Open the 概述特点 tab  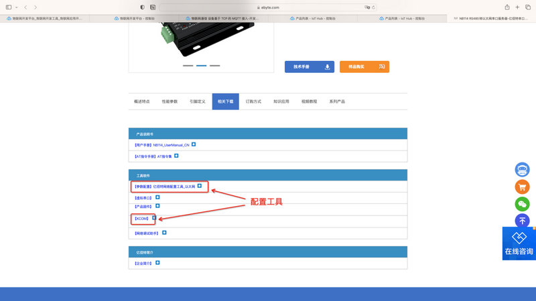(x=142, y=102)
